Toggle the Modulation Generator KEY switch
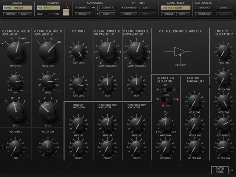Viewport: 236px width, 177px height. tap(166, 90)
